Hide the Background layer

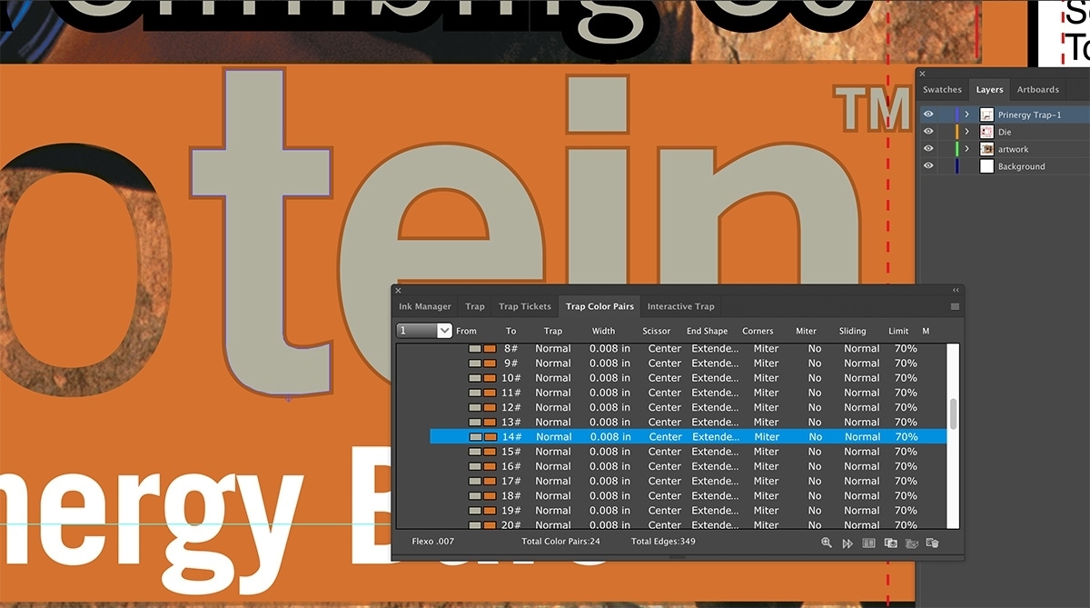click(927, 165)
